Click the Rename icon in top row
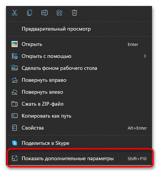This screenshot has height=171, width=158. pos(45,13)
